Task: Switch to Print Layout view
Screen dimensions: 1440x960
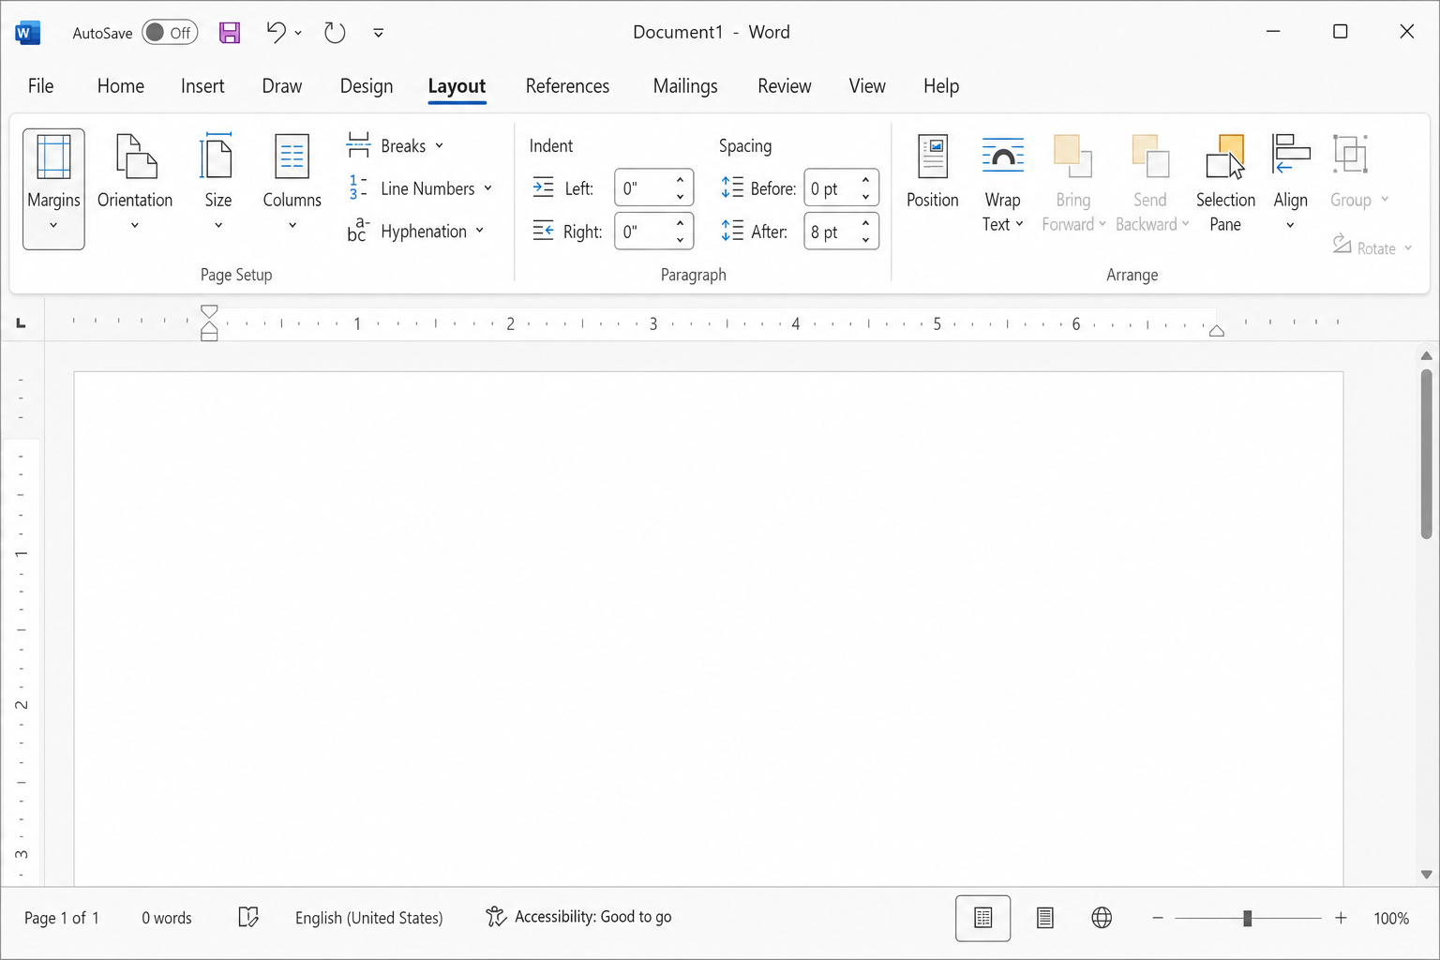Action: click(982, 918)
